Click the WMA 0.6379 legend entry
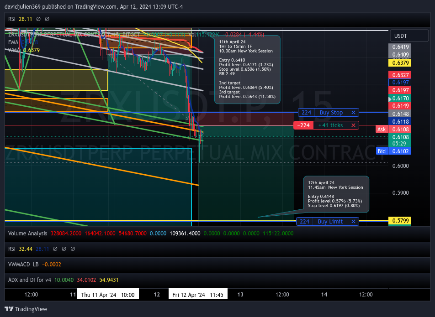This screenshot has height=317, width=435. coord(24,50)
